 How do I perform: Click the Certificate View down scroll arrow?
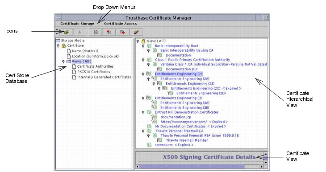click(266, 163)
